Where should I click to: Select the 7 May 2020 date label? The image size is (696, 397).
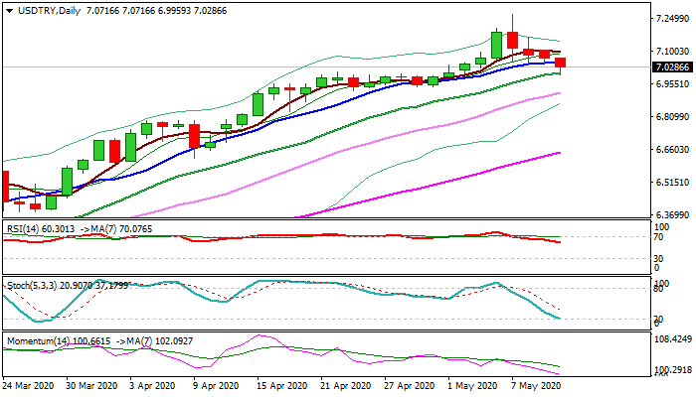[x=536, y=386]
